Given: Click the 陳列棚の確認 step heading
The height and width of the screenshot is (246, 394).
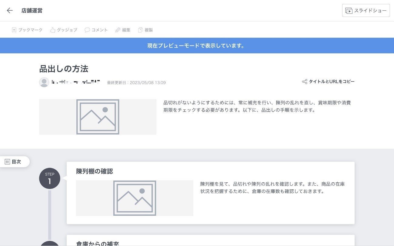Looking at the screenshot, I should click(95, 171).
